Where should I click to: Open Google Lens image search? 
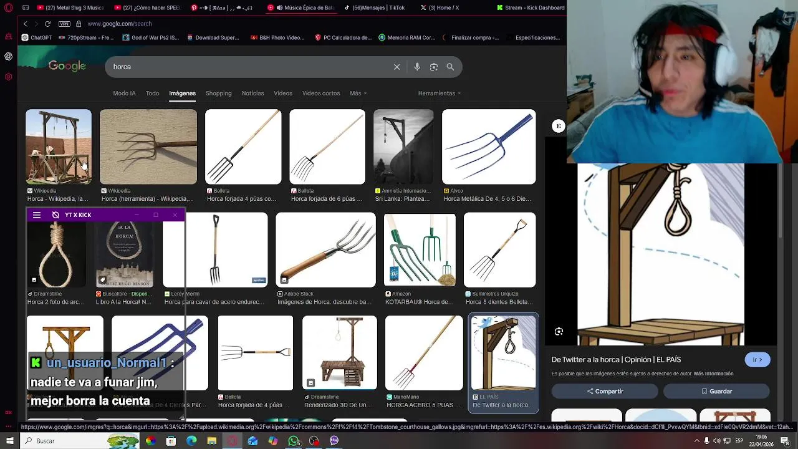pos(434,67)
